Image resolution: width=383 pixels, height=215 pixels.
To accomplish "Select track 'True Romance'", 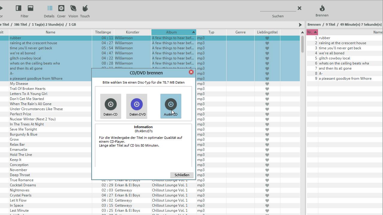I will (x=22, y=180).
